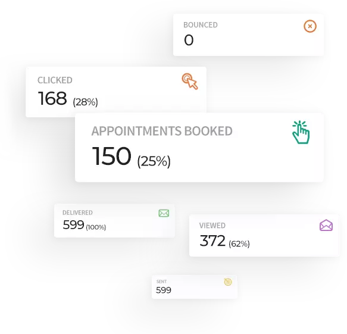Click the 599 sent count
Screen dimensions: 347x334
[x=164, y=290]
